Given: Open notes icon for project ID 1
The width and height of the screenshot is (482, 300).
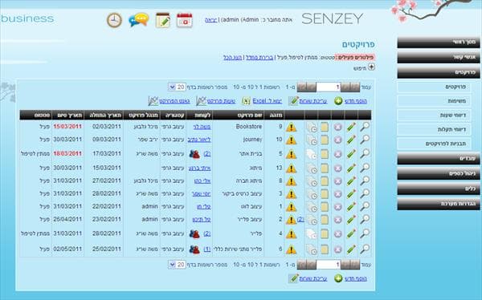Looking at the screenshot, I should [325, 207].
